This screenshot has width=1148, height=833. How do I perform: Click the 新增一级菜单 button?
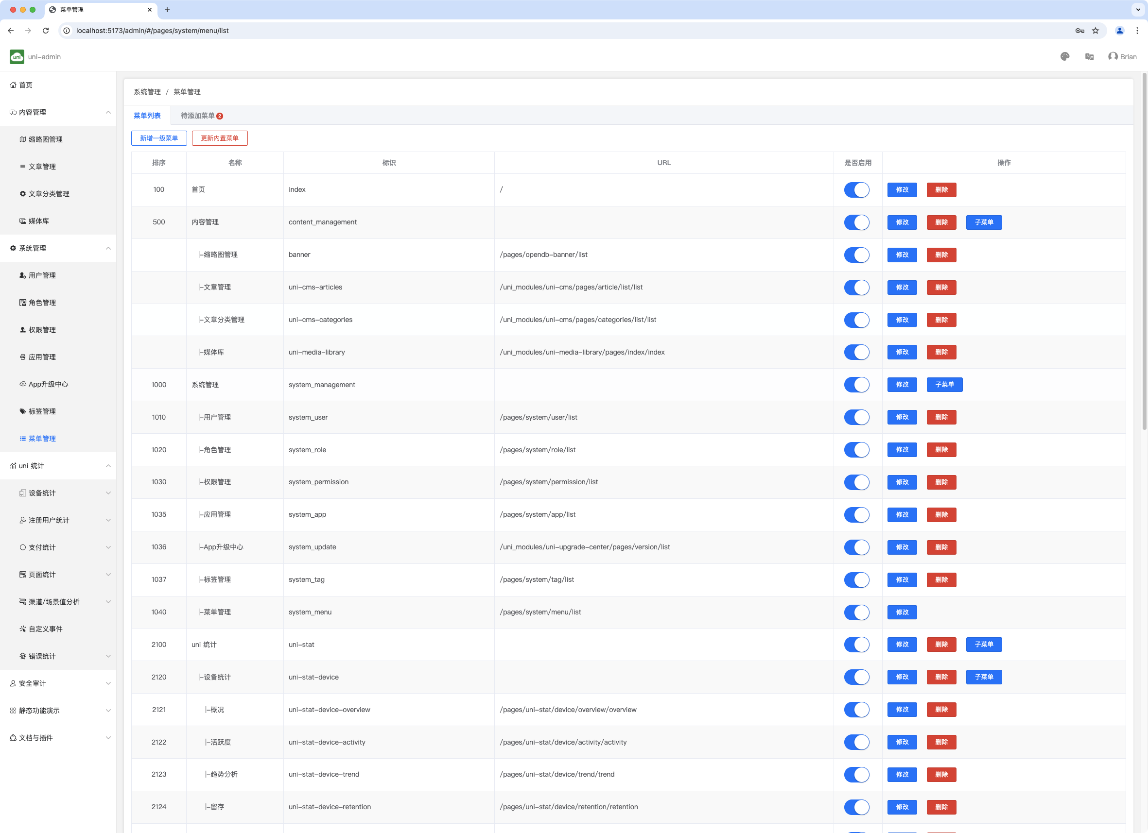[159, 138]
